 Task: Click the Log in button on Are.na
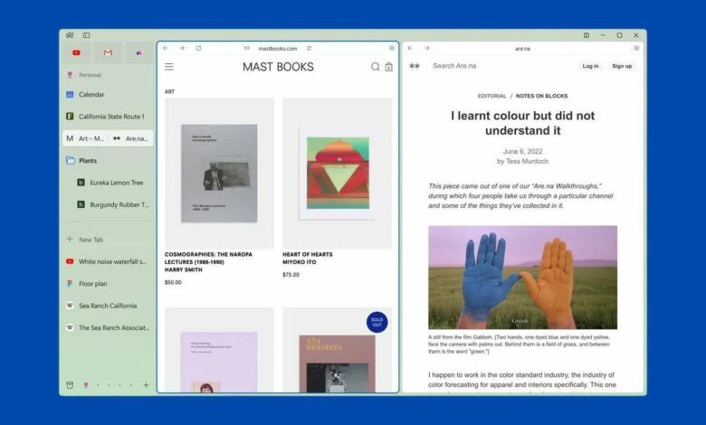(x=590, y=66)
